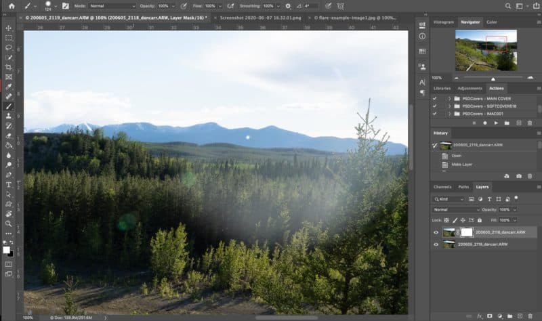The height and width of the screenshot is (321, 542).
Task: Toggle the PSDCovers - MAIN COVER checkmark
Action: pyautogui.click(x=434, y=98)
